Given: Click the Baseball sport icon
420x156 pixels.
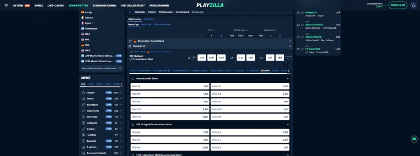Looking at the screenshot, I should pos(83,141).
